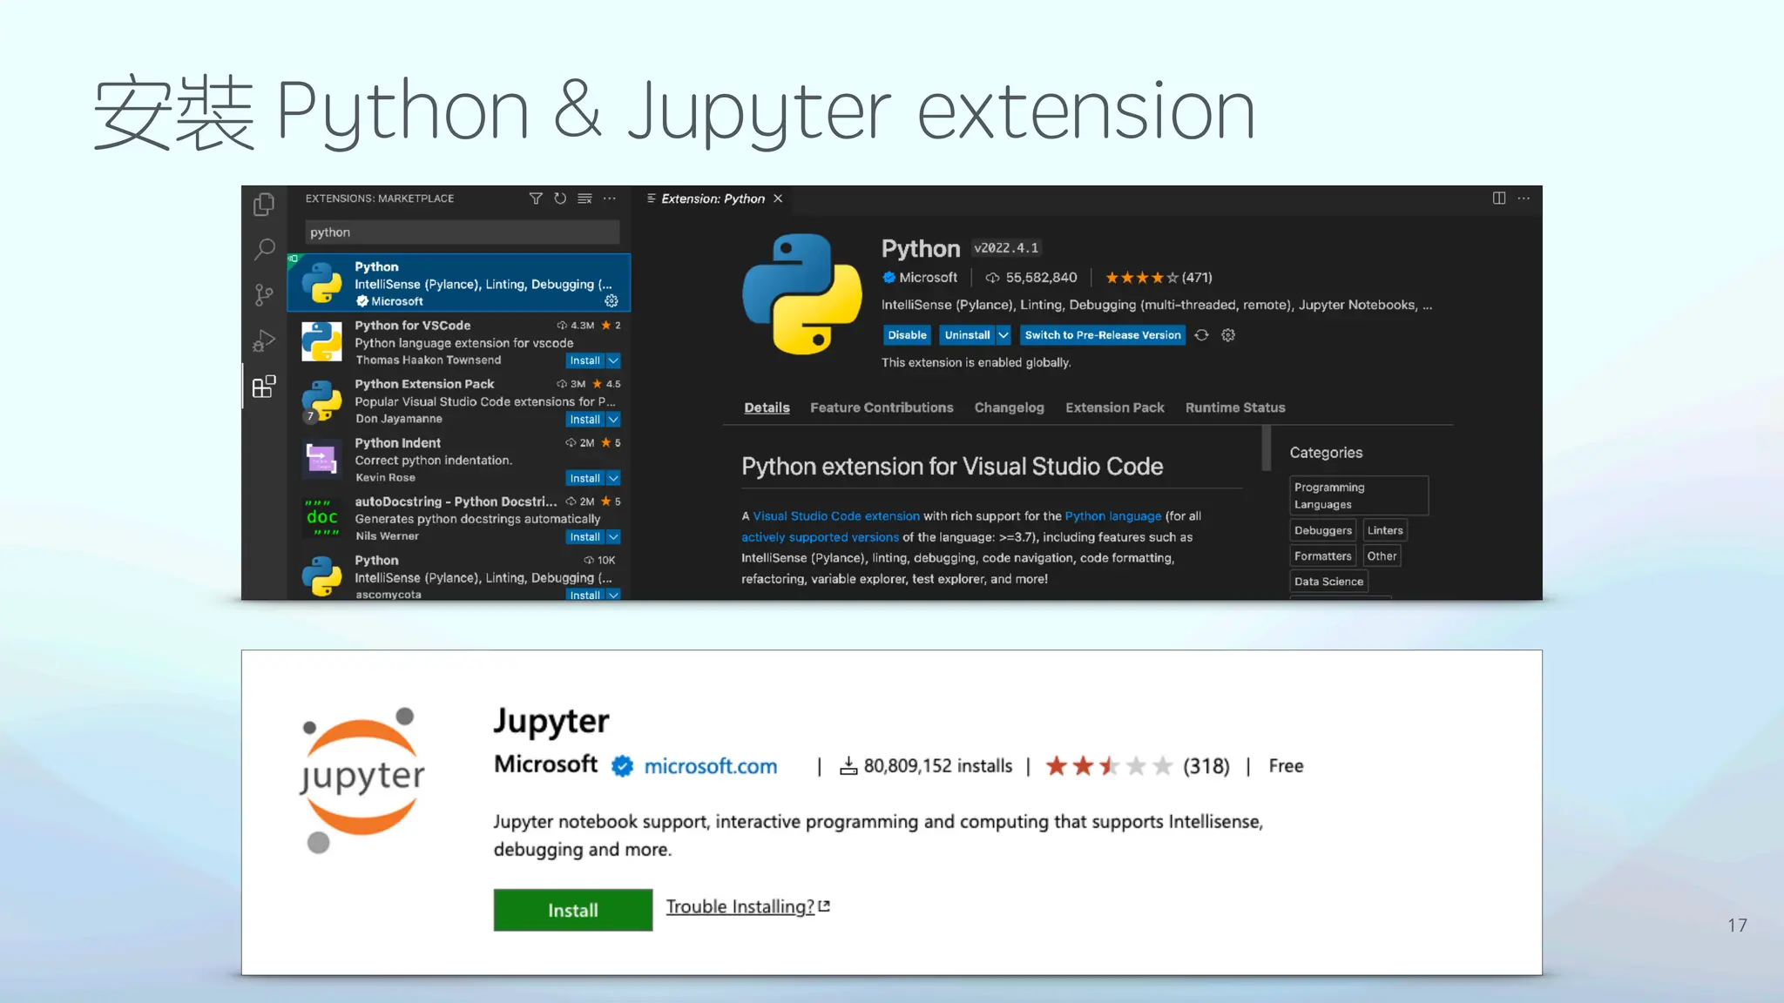Install the autoDocstring extension
Image resolution: width=1784 pixels, height=1003 pixels.
click(585, 537)
